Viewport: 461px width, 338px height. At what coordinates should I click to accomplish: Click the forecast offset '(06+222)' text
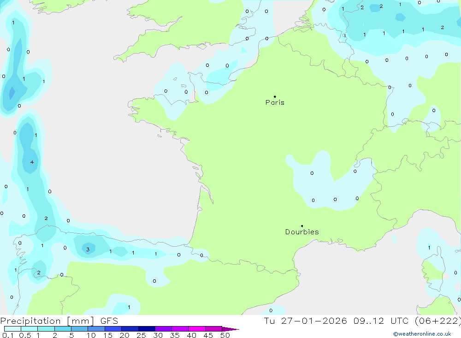(437, 321)
